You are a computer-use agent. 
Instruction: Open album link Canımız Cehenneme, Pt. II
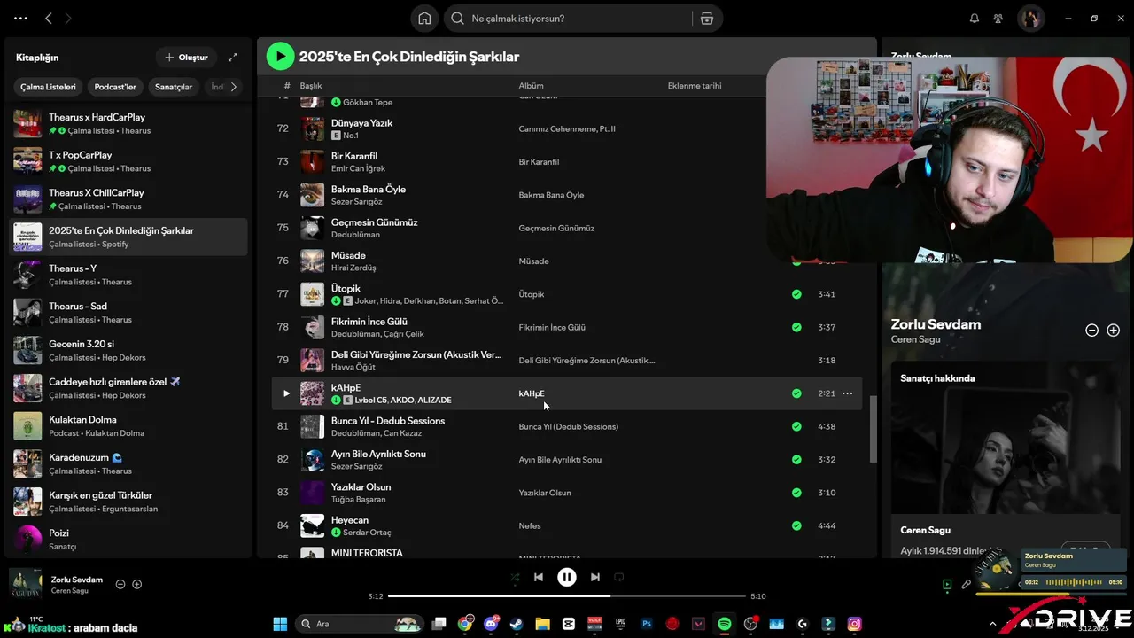pos(567,128)
